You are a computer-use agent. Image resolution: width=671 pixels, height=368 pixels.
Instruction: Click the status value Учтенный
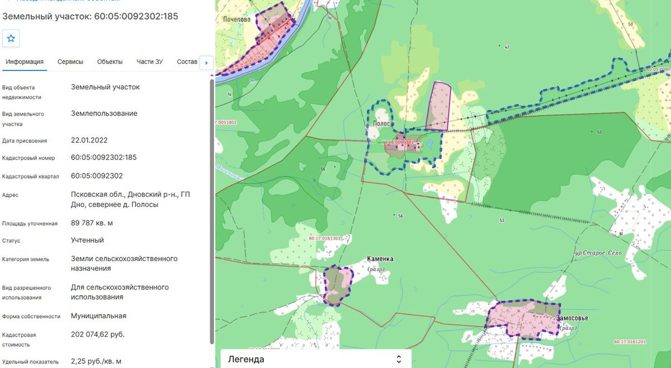(87, 240)
